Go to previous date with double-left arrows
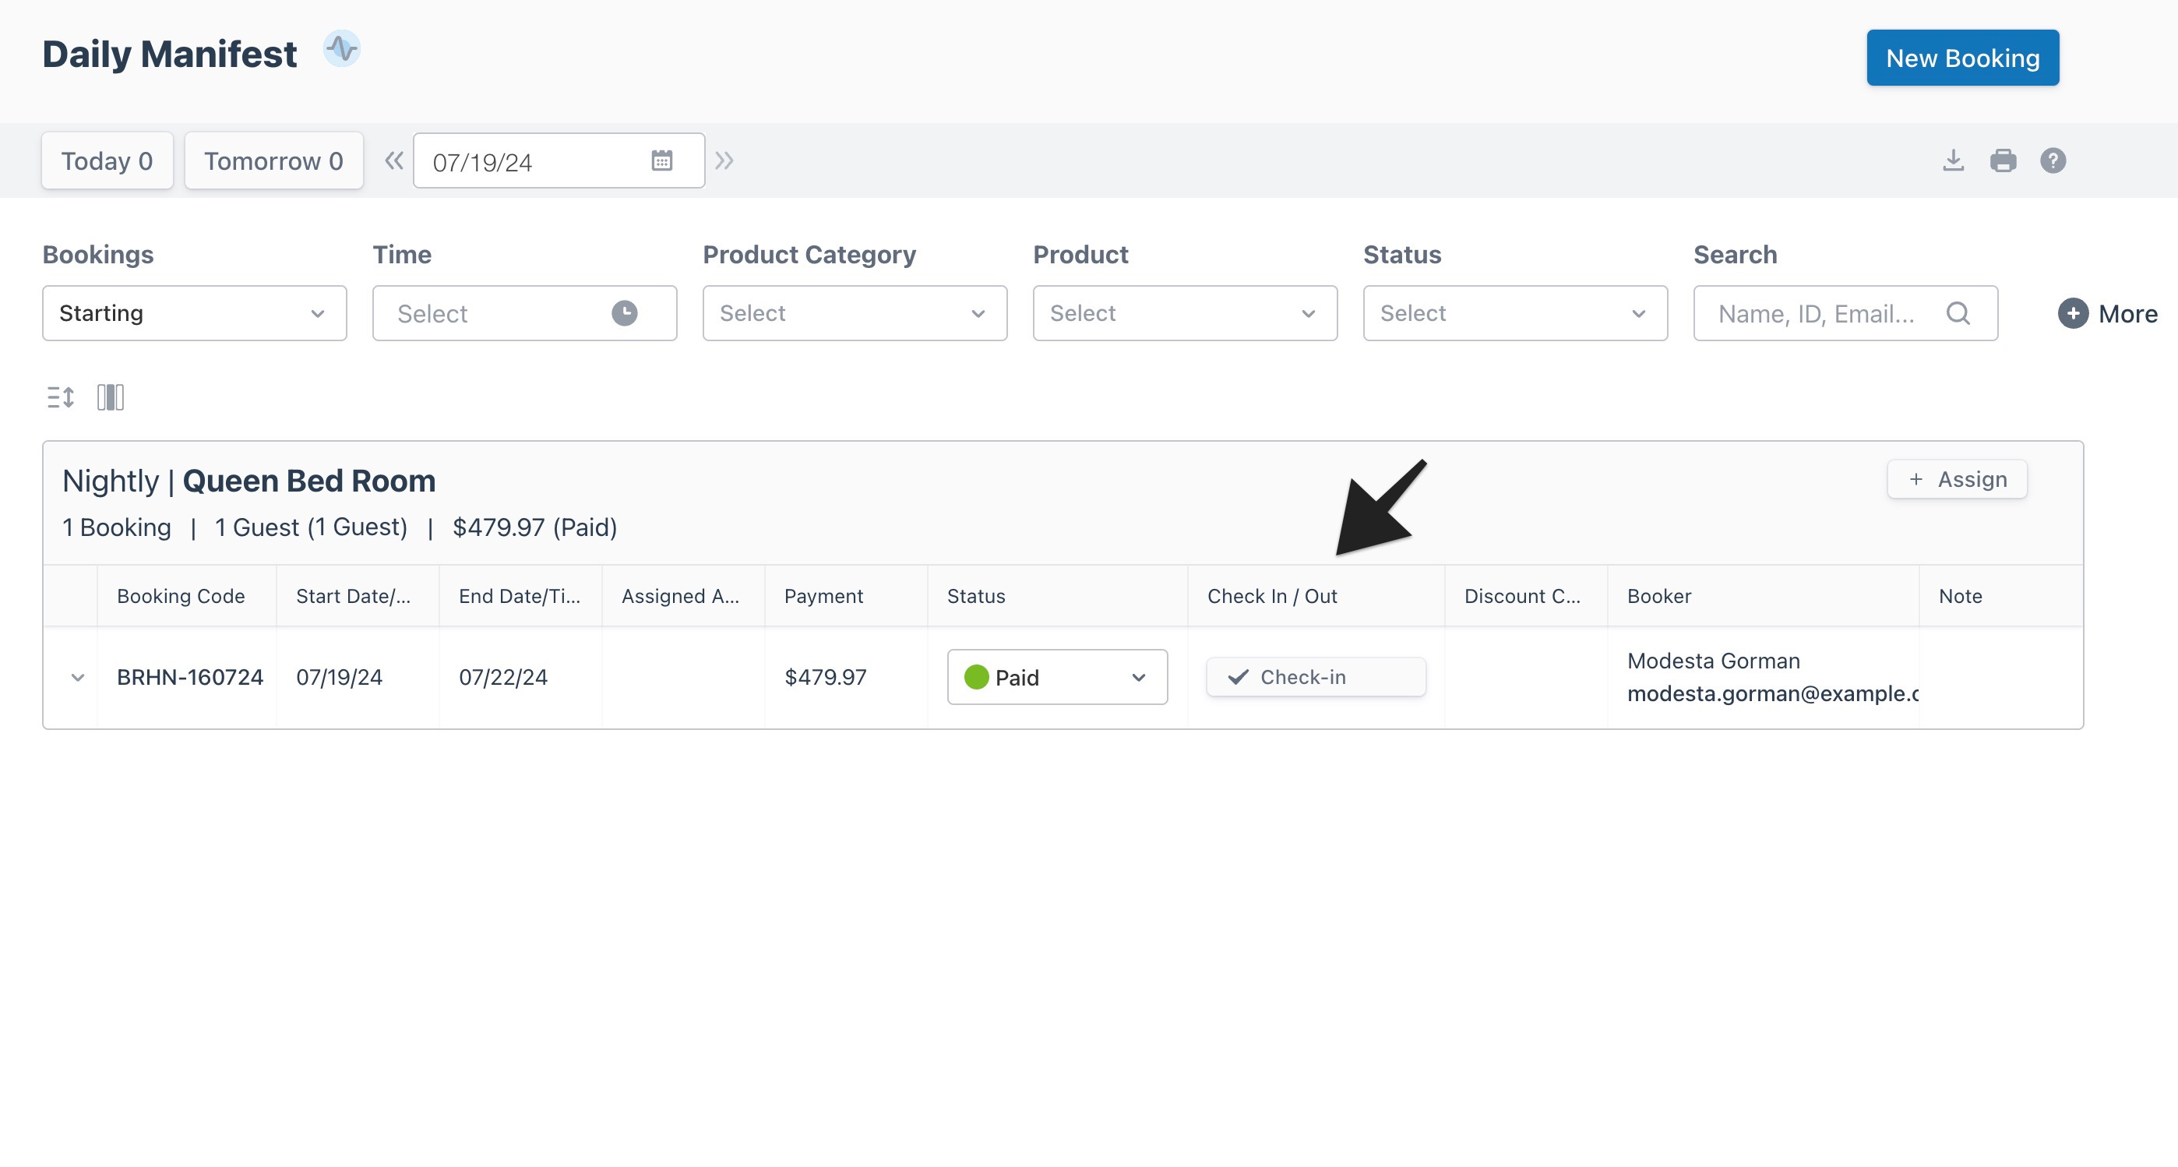 click(394, 160)
